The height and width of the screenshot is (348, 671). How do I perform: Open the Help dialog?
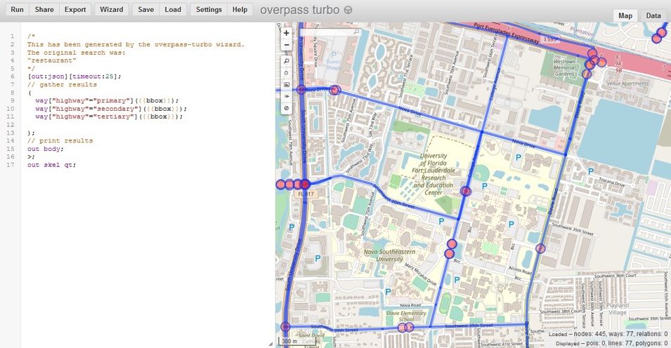pyautogui.click(x=240, y=10)
